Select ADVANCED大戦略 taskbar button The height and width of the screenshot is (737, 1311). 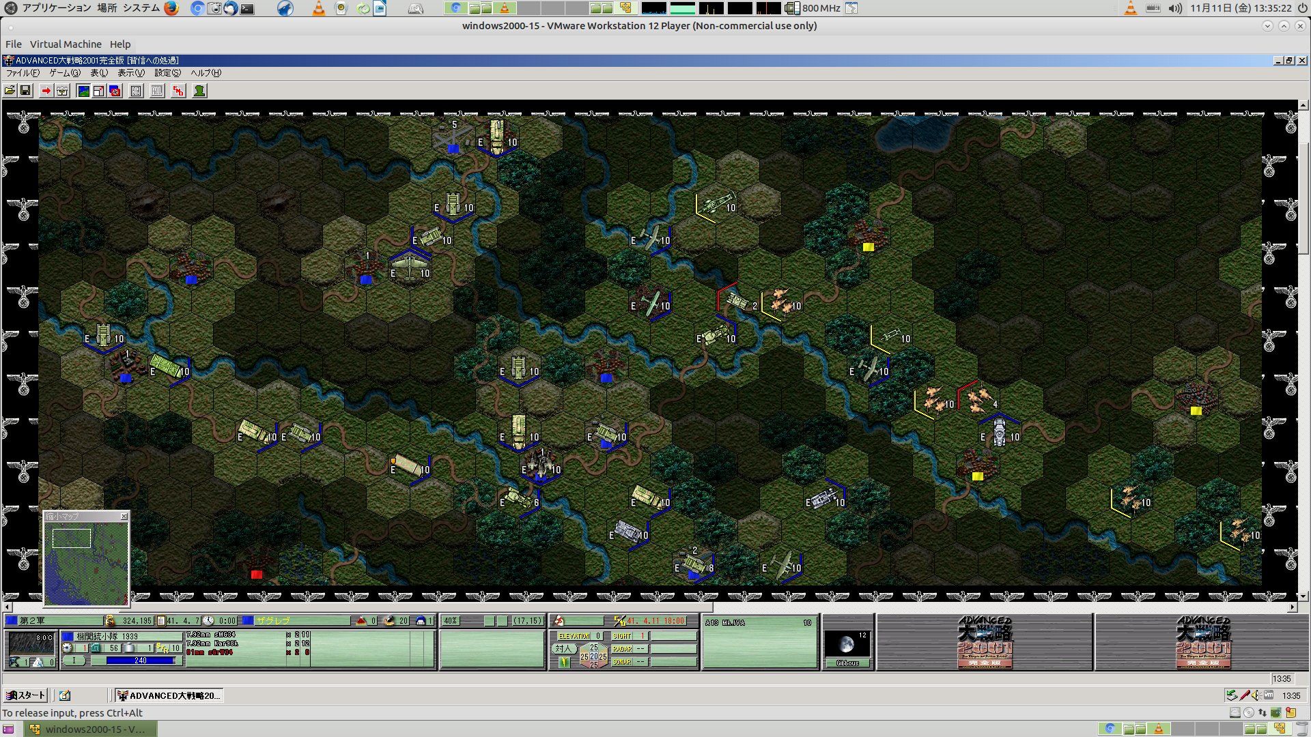click(x=169, y=695)
